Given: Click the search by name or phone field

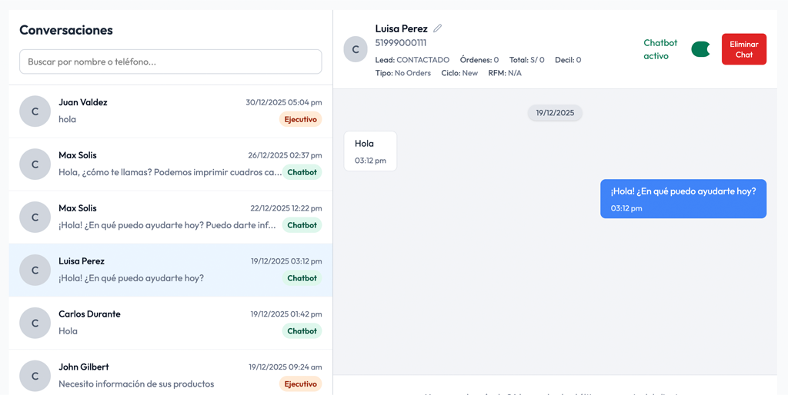Looking at the screenshot, I should tap(170, 61).
